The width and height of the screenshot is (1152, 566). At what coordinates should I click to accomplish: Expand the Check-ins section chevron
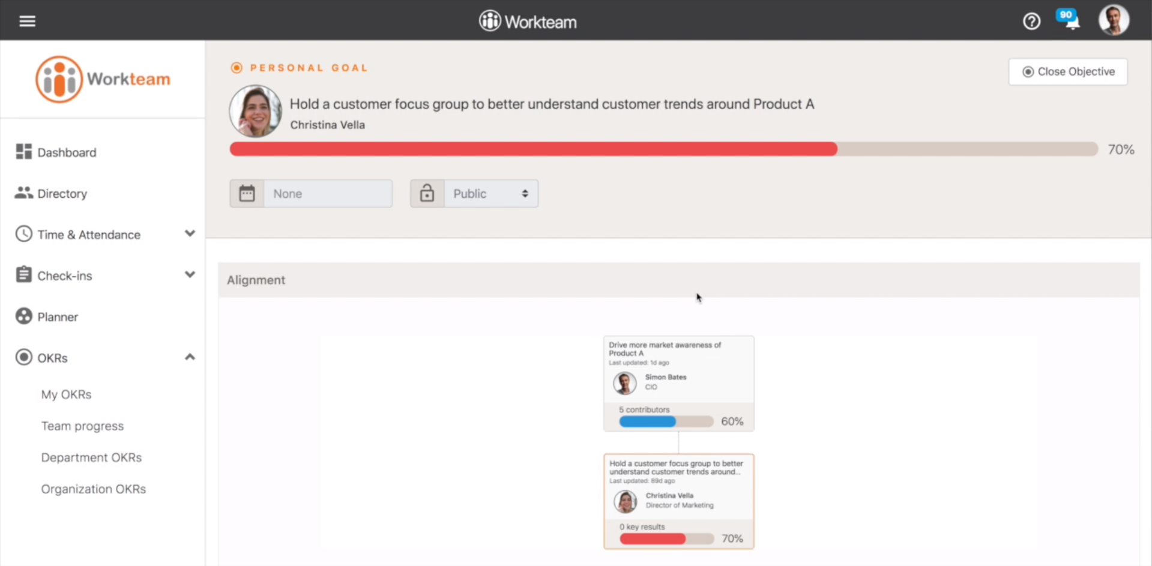[x=190, y=275]
